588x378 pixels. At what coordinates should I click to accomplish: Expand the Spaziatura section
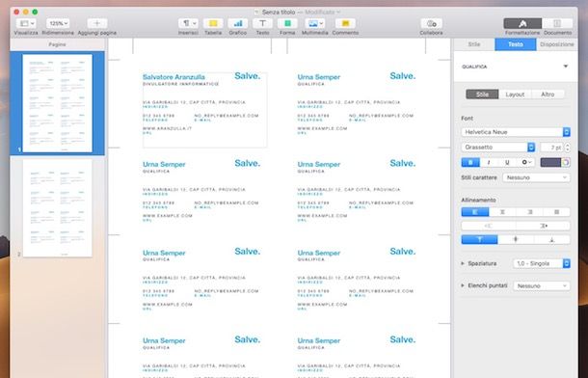pos(463,263)
